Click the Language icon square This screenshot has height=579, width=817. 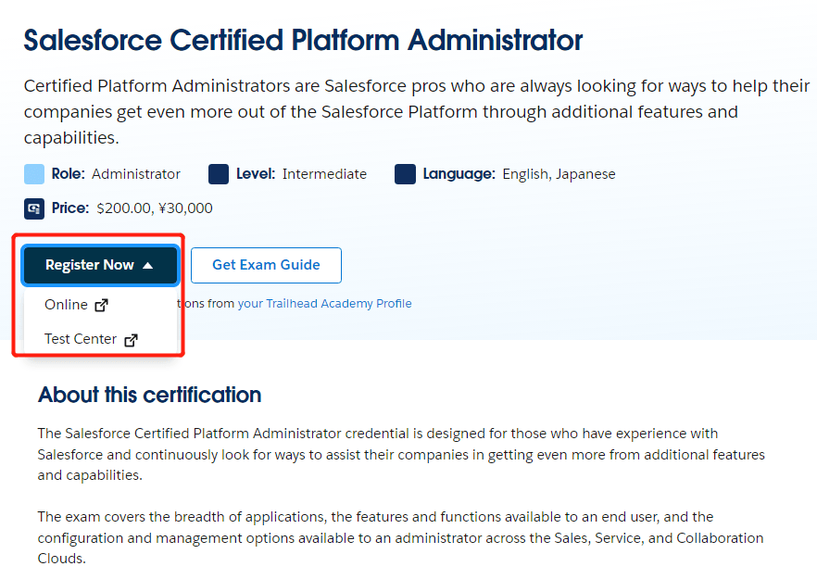tap(405, 174)
